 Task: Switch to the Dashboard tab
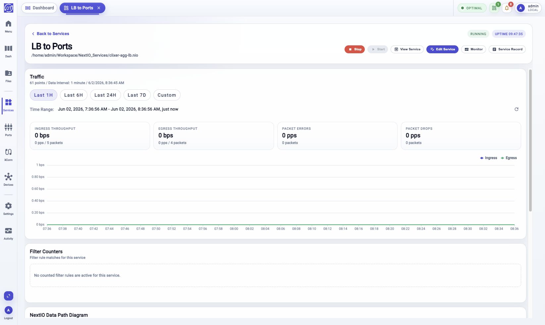point(39,8)
